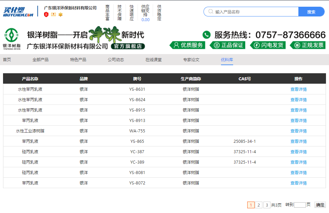Screen dimensions: 329x213
Task: Open the 在线课堂 tab
Action: pyautogui.click(x=154, y=60)
